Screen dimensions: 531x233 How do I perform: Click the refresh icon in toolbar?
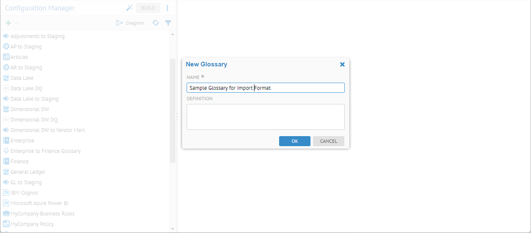click(156, 23)
